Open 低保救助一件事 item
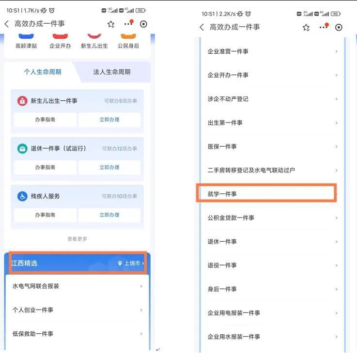 tap(77, 334)
